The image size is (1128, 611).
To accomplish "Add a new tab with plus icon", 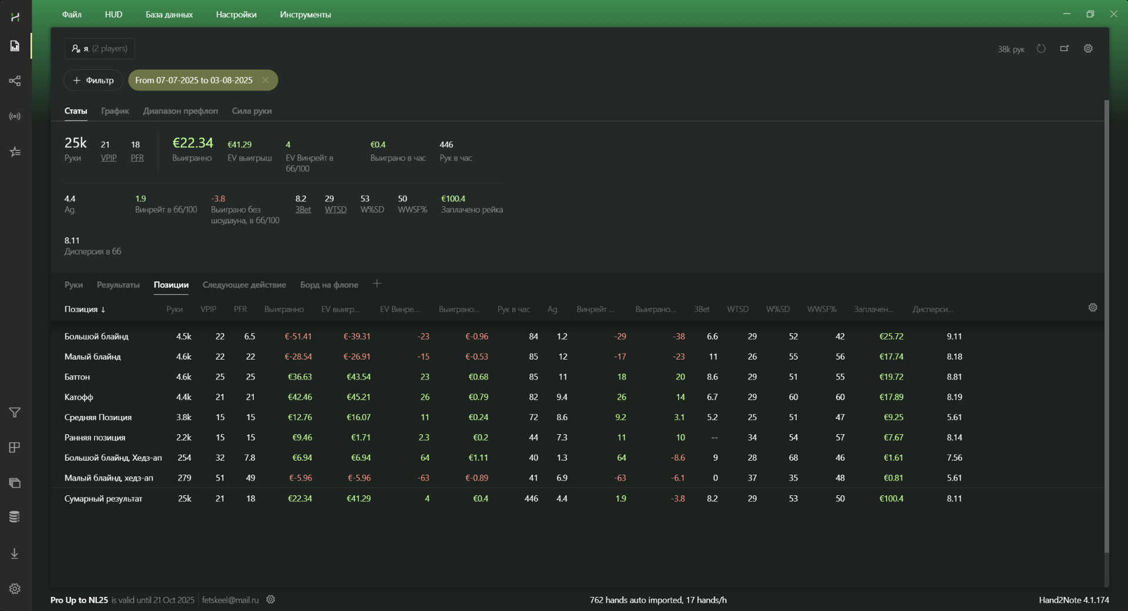I will click(377, 284).
